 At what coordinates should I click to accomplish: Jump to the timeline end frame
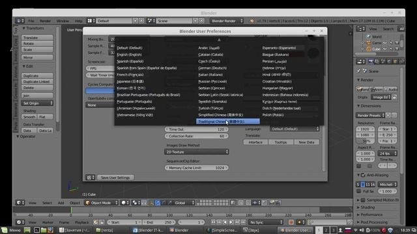click(243, 222)
